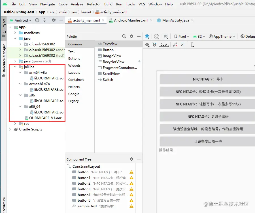Viewport: 255px width, 213px height.
Task: Select the Default locale dropdown
Action: click(248, 37)
